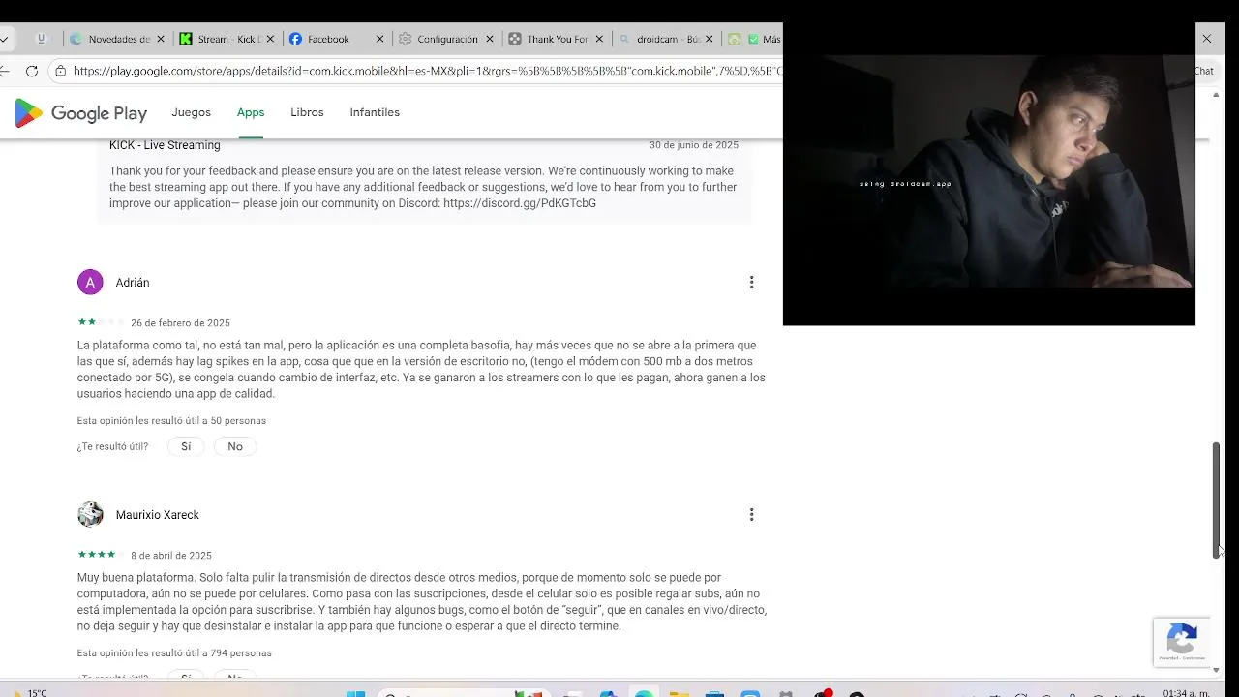Click the date 8 de abril de 2025

171,556
